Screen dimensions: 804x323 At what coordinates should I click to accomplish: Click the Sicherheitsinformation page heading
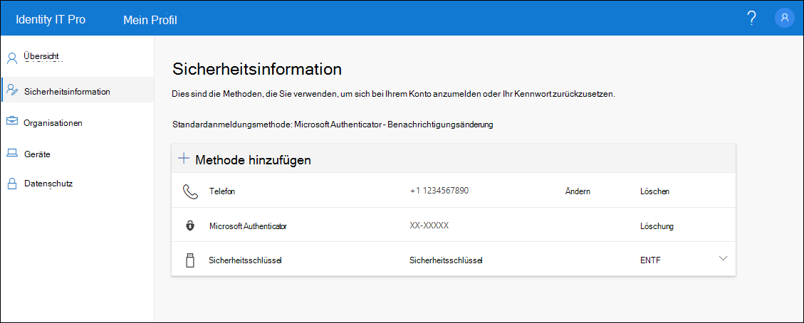[x=257, y=68]
